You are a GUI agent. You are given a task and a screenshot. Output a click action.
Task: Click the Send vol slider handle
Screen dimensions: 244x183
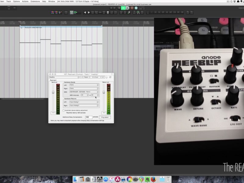pyautogui.click(x=53, y=92)
